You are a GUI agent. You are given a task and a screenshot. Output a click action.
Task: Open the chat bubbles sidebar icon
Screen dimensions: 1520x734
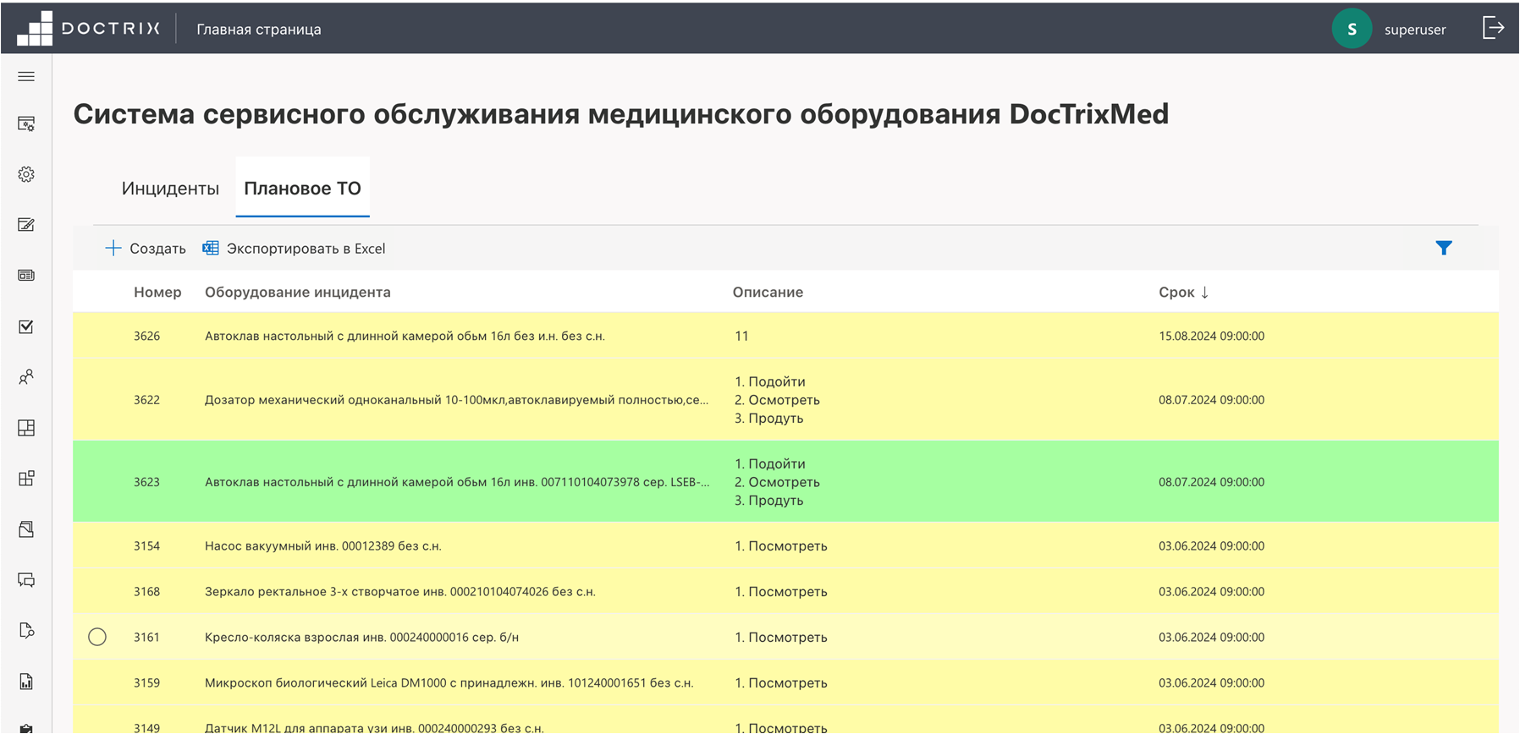click(x=26, y=580)
